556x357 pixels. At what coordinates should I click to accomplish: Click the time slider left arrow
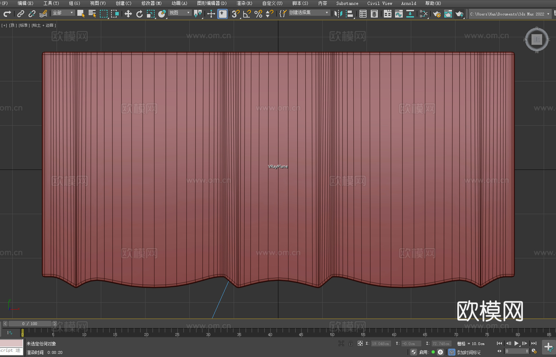5,324
